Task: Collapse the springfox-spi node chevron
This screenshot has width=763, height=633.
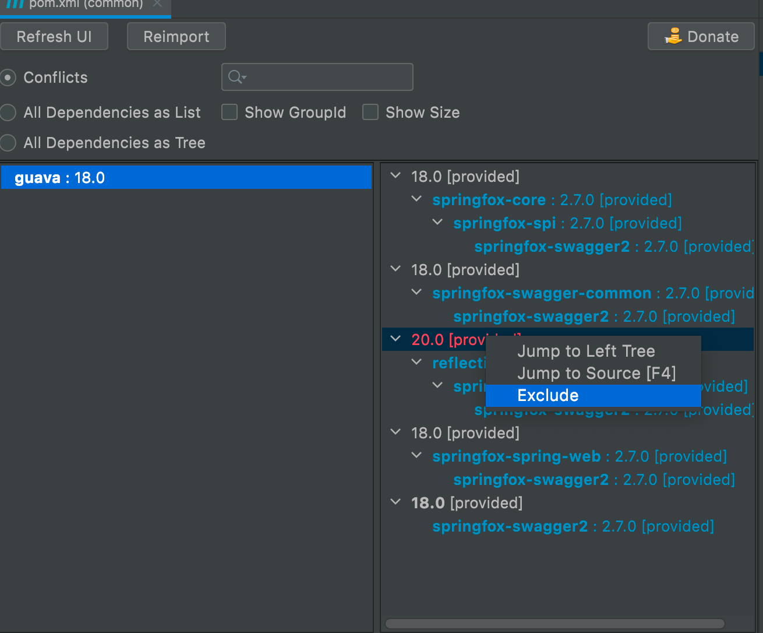Action: [438, 222]
